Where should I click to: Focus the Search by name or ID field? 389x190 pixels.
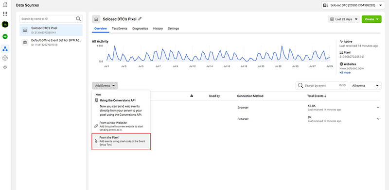(51, 19)
